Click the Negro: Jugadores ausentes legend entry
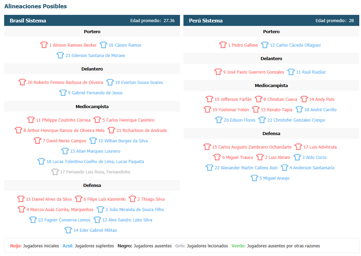This screenshot has height=256, width=361. coord(145,246)
